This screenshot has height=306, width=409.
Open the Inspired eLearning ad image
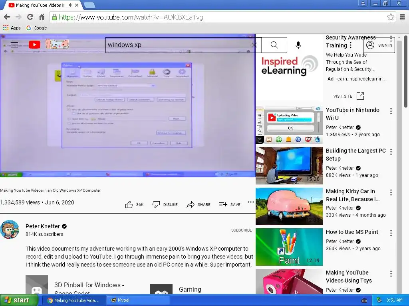point(289,66)
